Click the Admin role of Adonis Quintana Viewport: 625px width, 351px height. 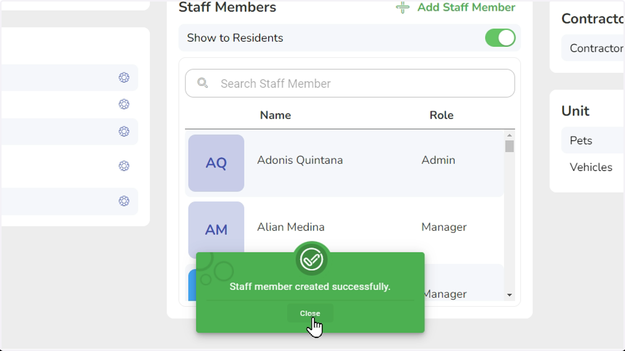[x=438, y=160]
